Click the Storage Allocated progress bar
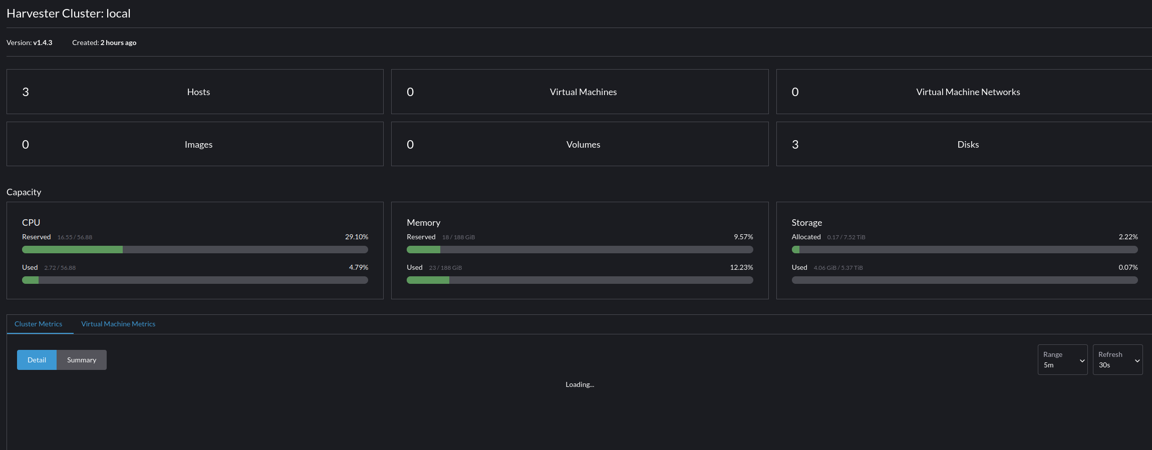Viewport: 1152px width, 450px height. point(965,250)
